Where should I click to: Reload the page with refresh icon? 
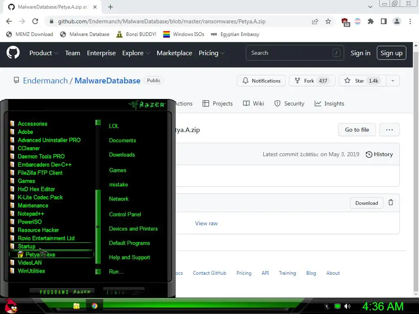click(35, 21)
